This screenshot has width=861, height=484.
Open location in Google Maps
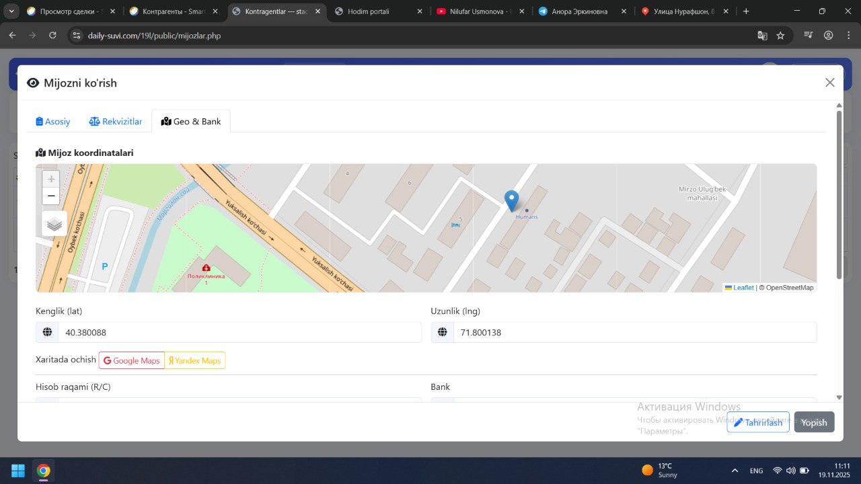[x=132, y=360]
